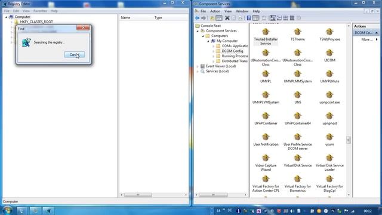Select the UMVPL DCOM item
The image size is (382, 215).
tap(266, 76)
